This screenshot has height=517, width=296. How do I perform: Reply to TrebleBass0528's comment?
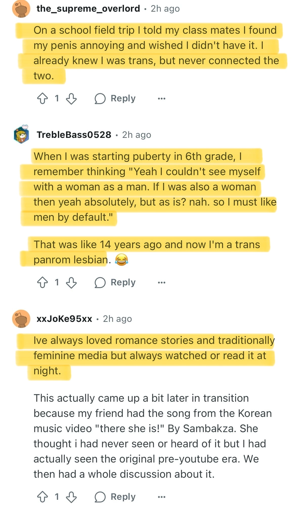tap(115, 283)
